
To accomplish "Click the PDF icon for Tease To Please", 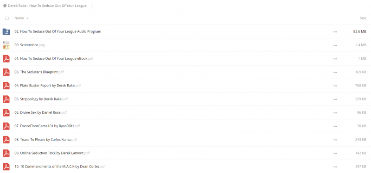I will click(6, 140).
